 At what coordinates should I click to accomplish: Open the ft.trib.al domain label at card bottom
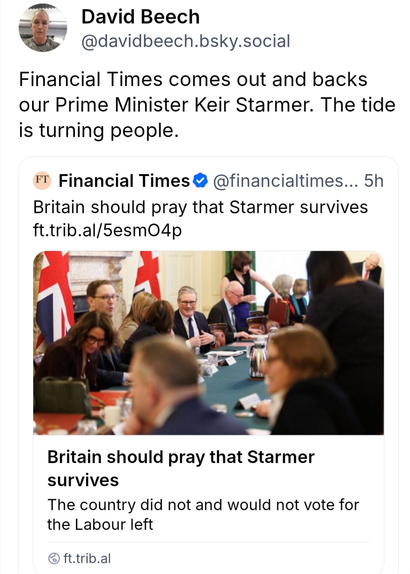click(x=87, y=559)
